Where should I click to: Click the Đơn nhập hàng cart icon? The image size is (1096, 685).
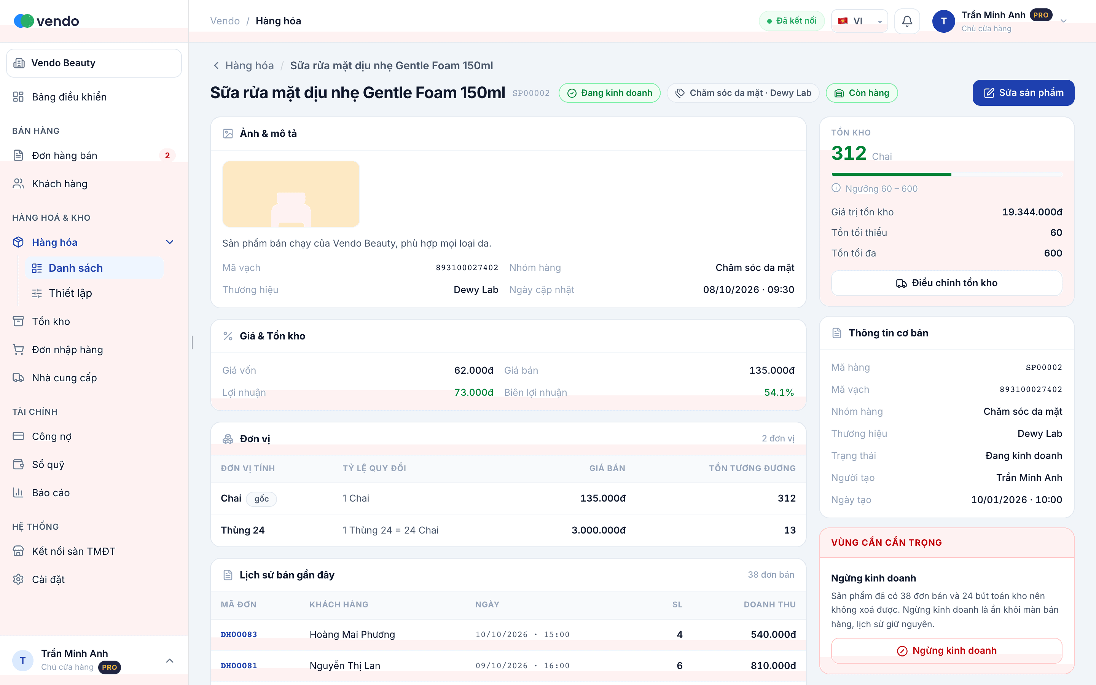[18, 349]
